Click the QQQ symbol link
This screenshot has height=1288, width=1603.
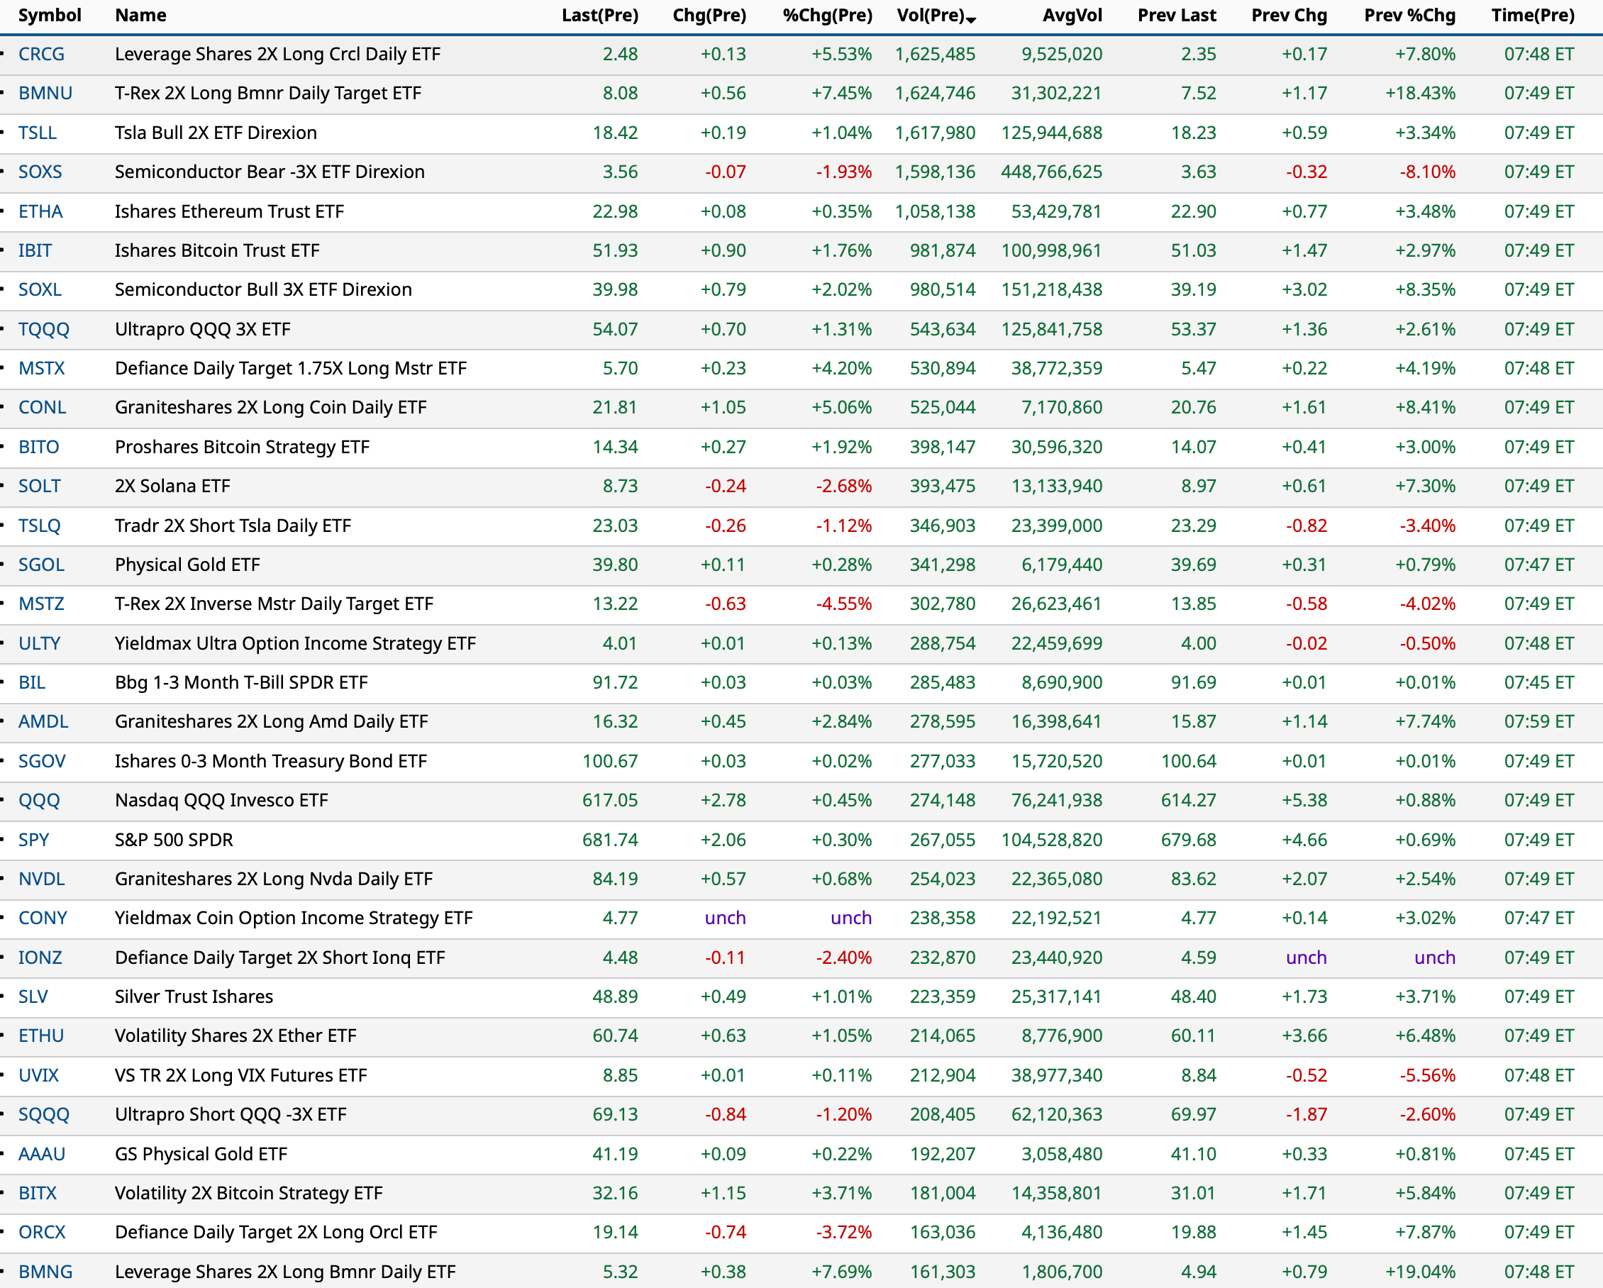[39, 801]
